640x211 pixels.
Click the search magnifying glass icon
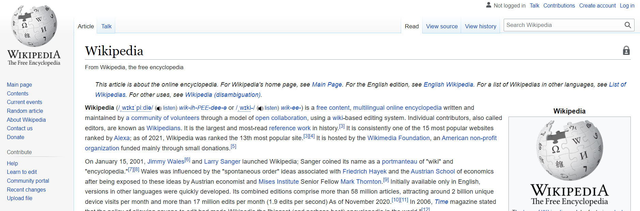tap(628, 25)
